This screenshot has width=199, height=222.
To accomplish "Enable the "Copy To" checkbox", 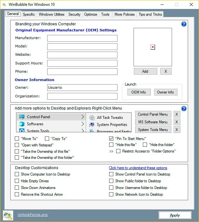I will [x=47, y=138].
